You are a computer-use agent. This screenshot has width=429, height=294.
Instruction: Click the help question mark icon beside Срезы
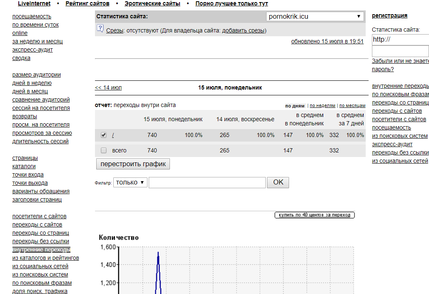tap(100, 28)
